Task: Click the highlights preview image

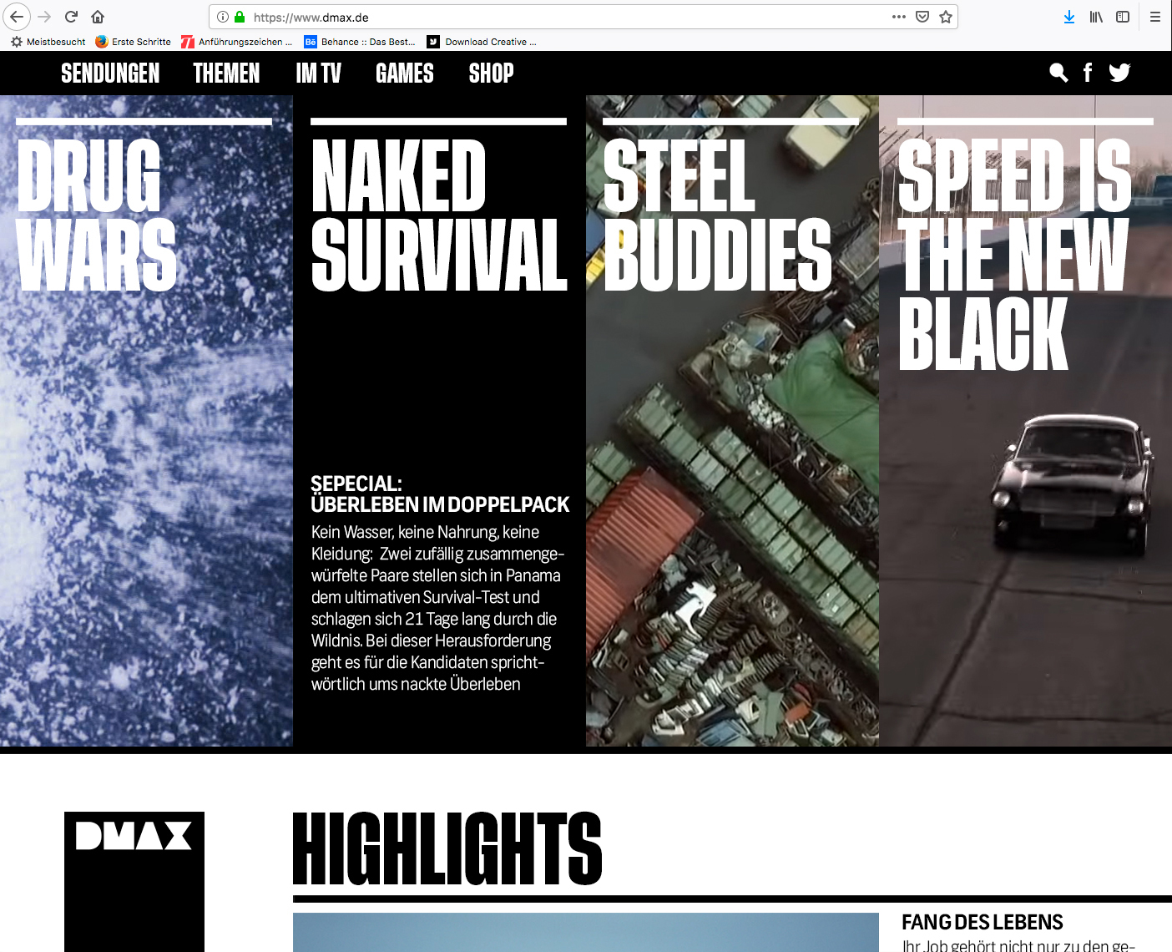Action: (586, 932)
